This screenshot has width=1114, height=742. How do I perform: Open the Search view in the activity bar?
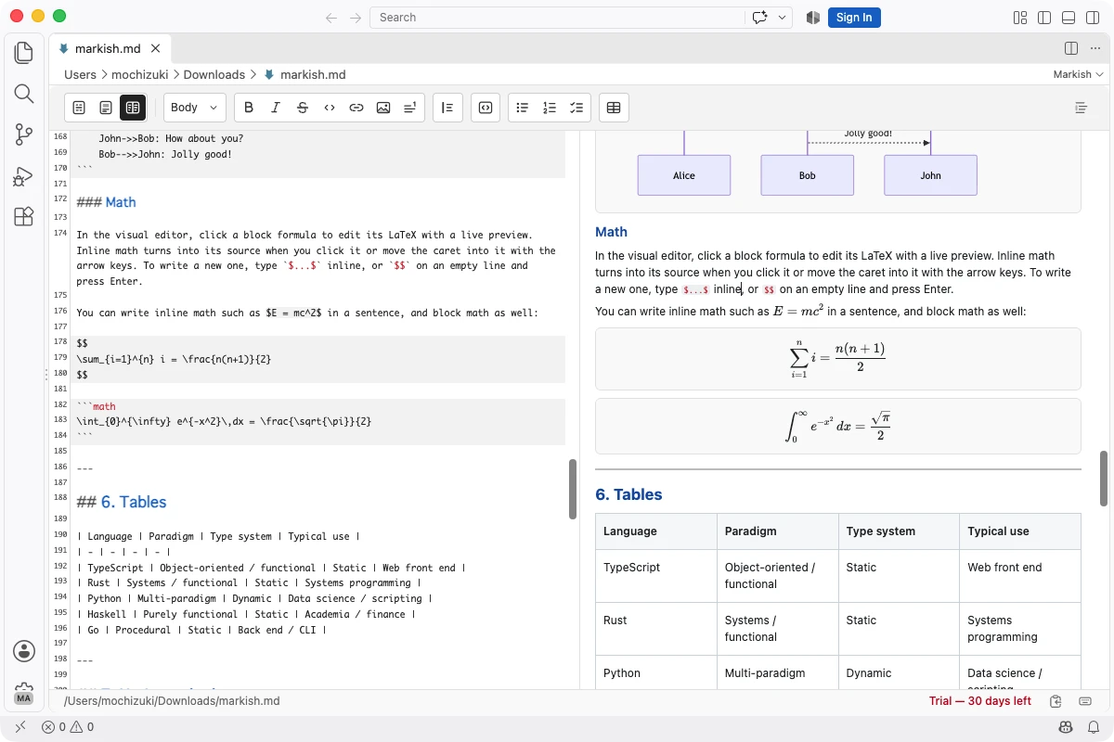(x=24, y=94)
